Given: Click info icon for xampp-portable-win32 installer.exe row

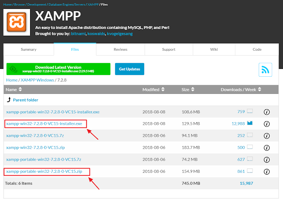Looking at the screenshot, I should coord(267,112).
